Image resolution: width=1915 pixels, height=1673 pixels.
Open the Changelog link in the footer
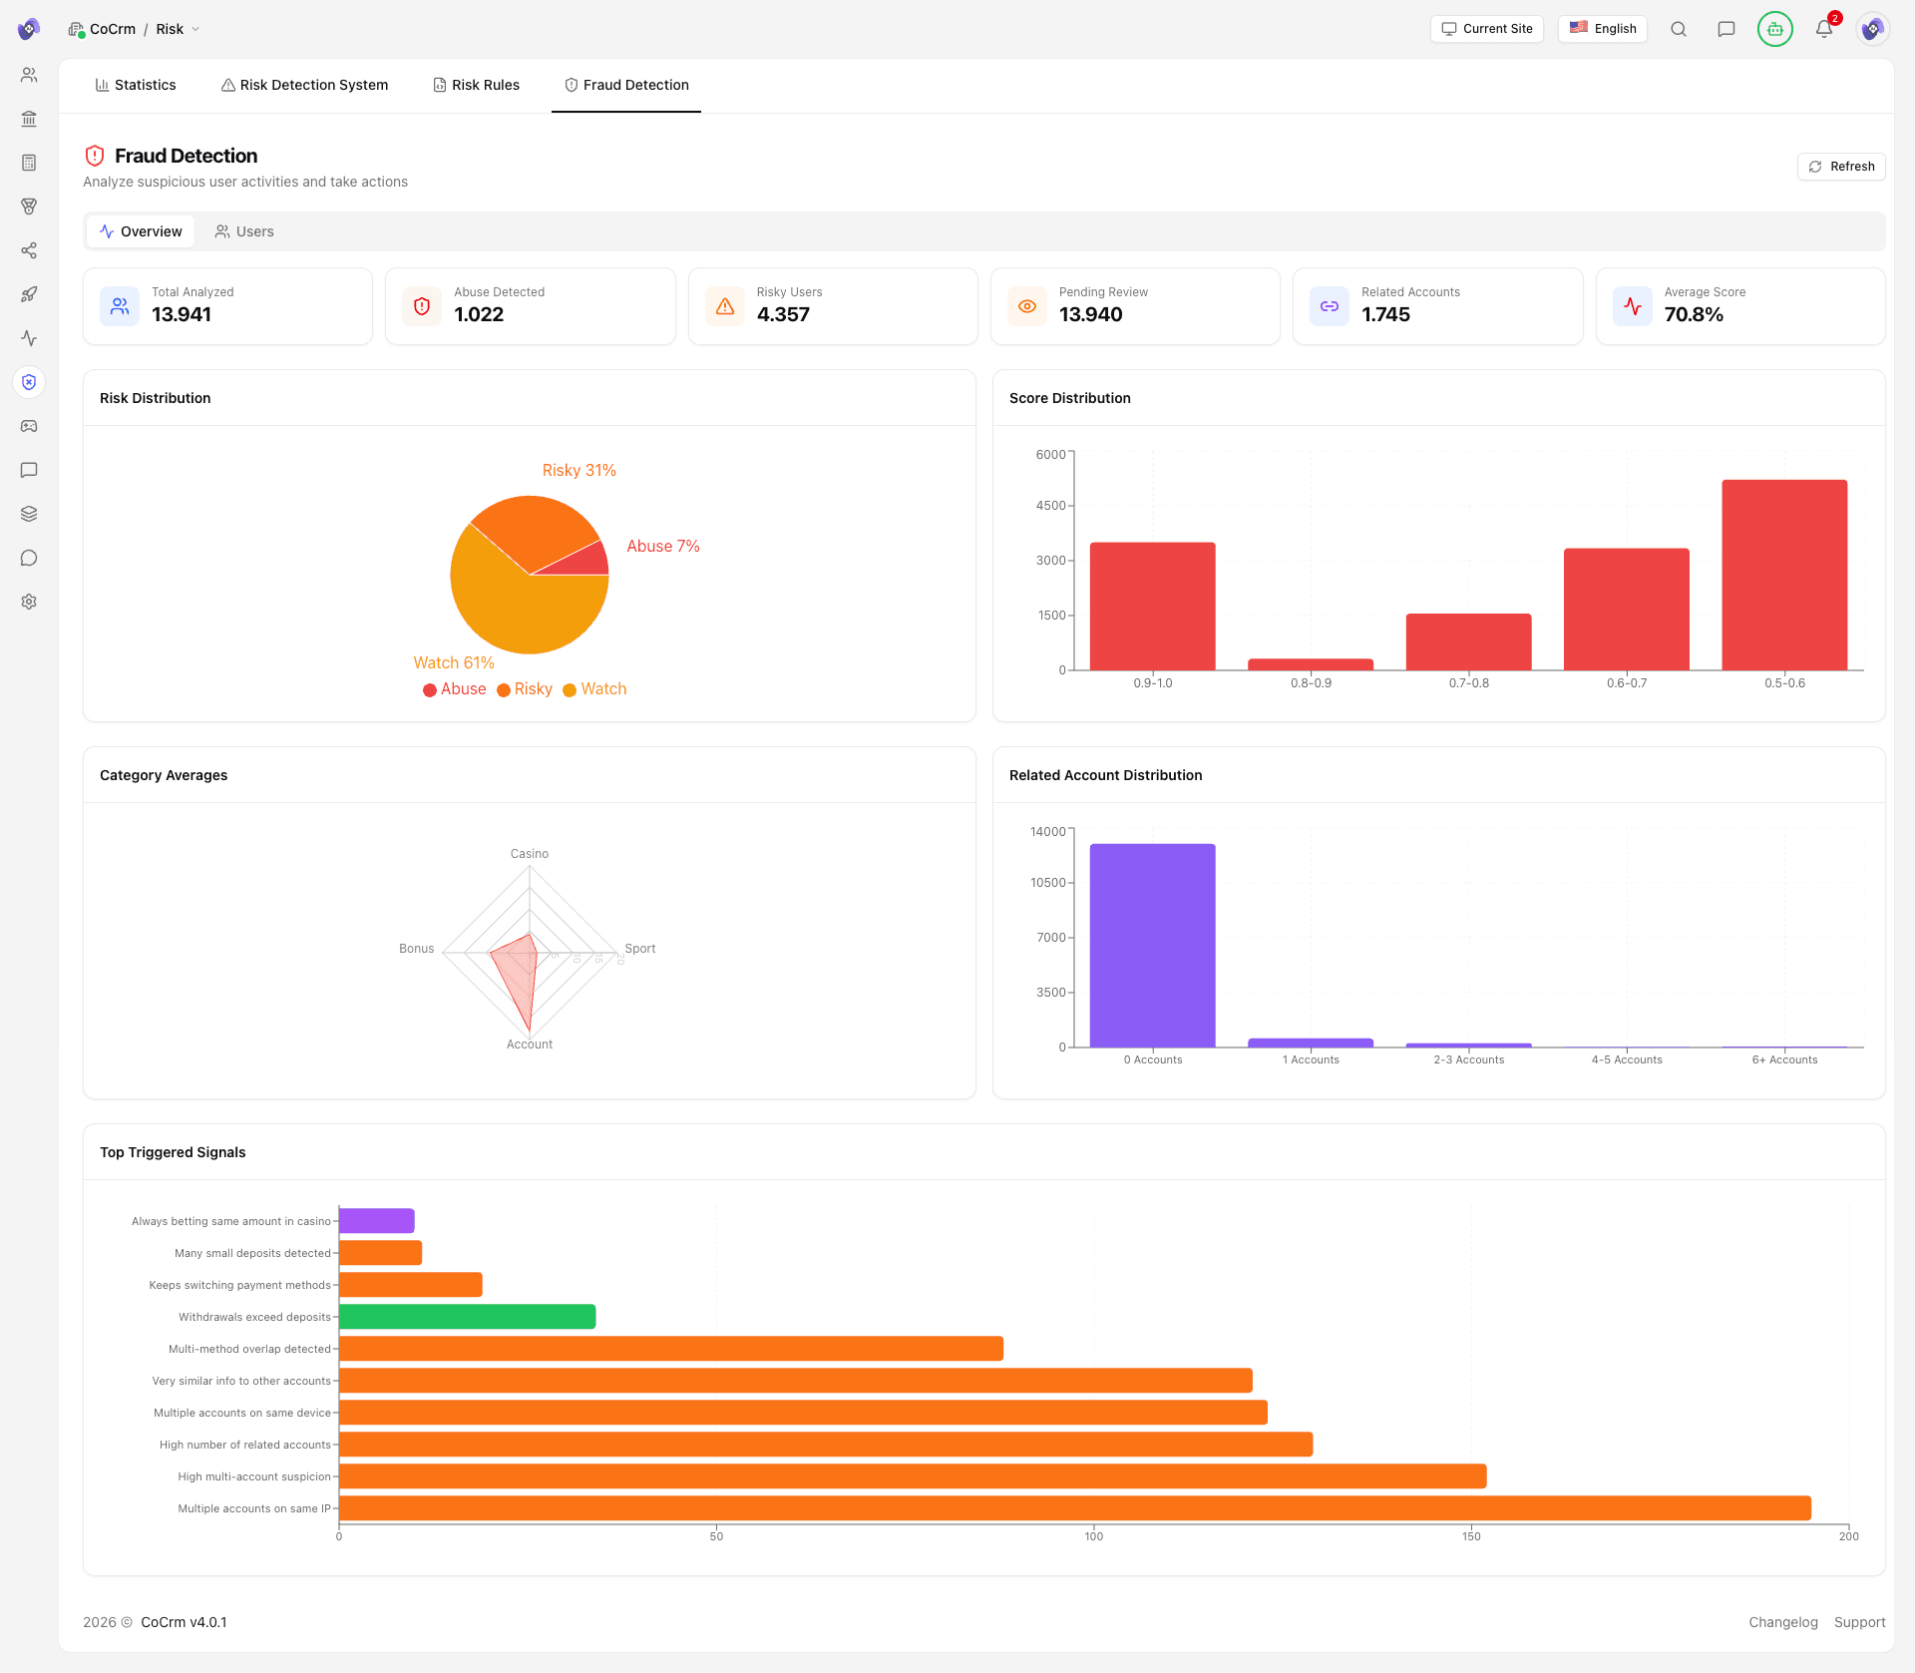click(1782, 1622)
